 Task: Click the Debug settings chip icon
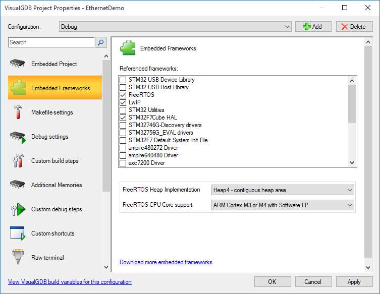click(x=18, y=137)
